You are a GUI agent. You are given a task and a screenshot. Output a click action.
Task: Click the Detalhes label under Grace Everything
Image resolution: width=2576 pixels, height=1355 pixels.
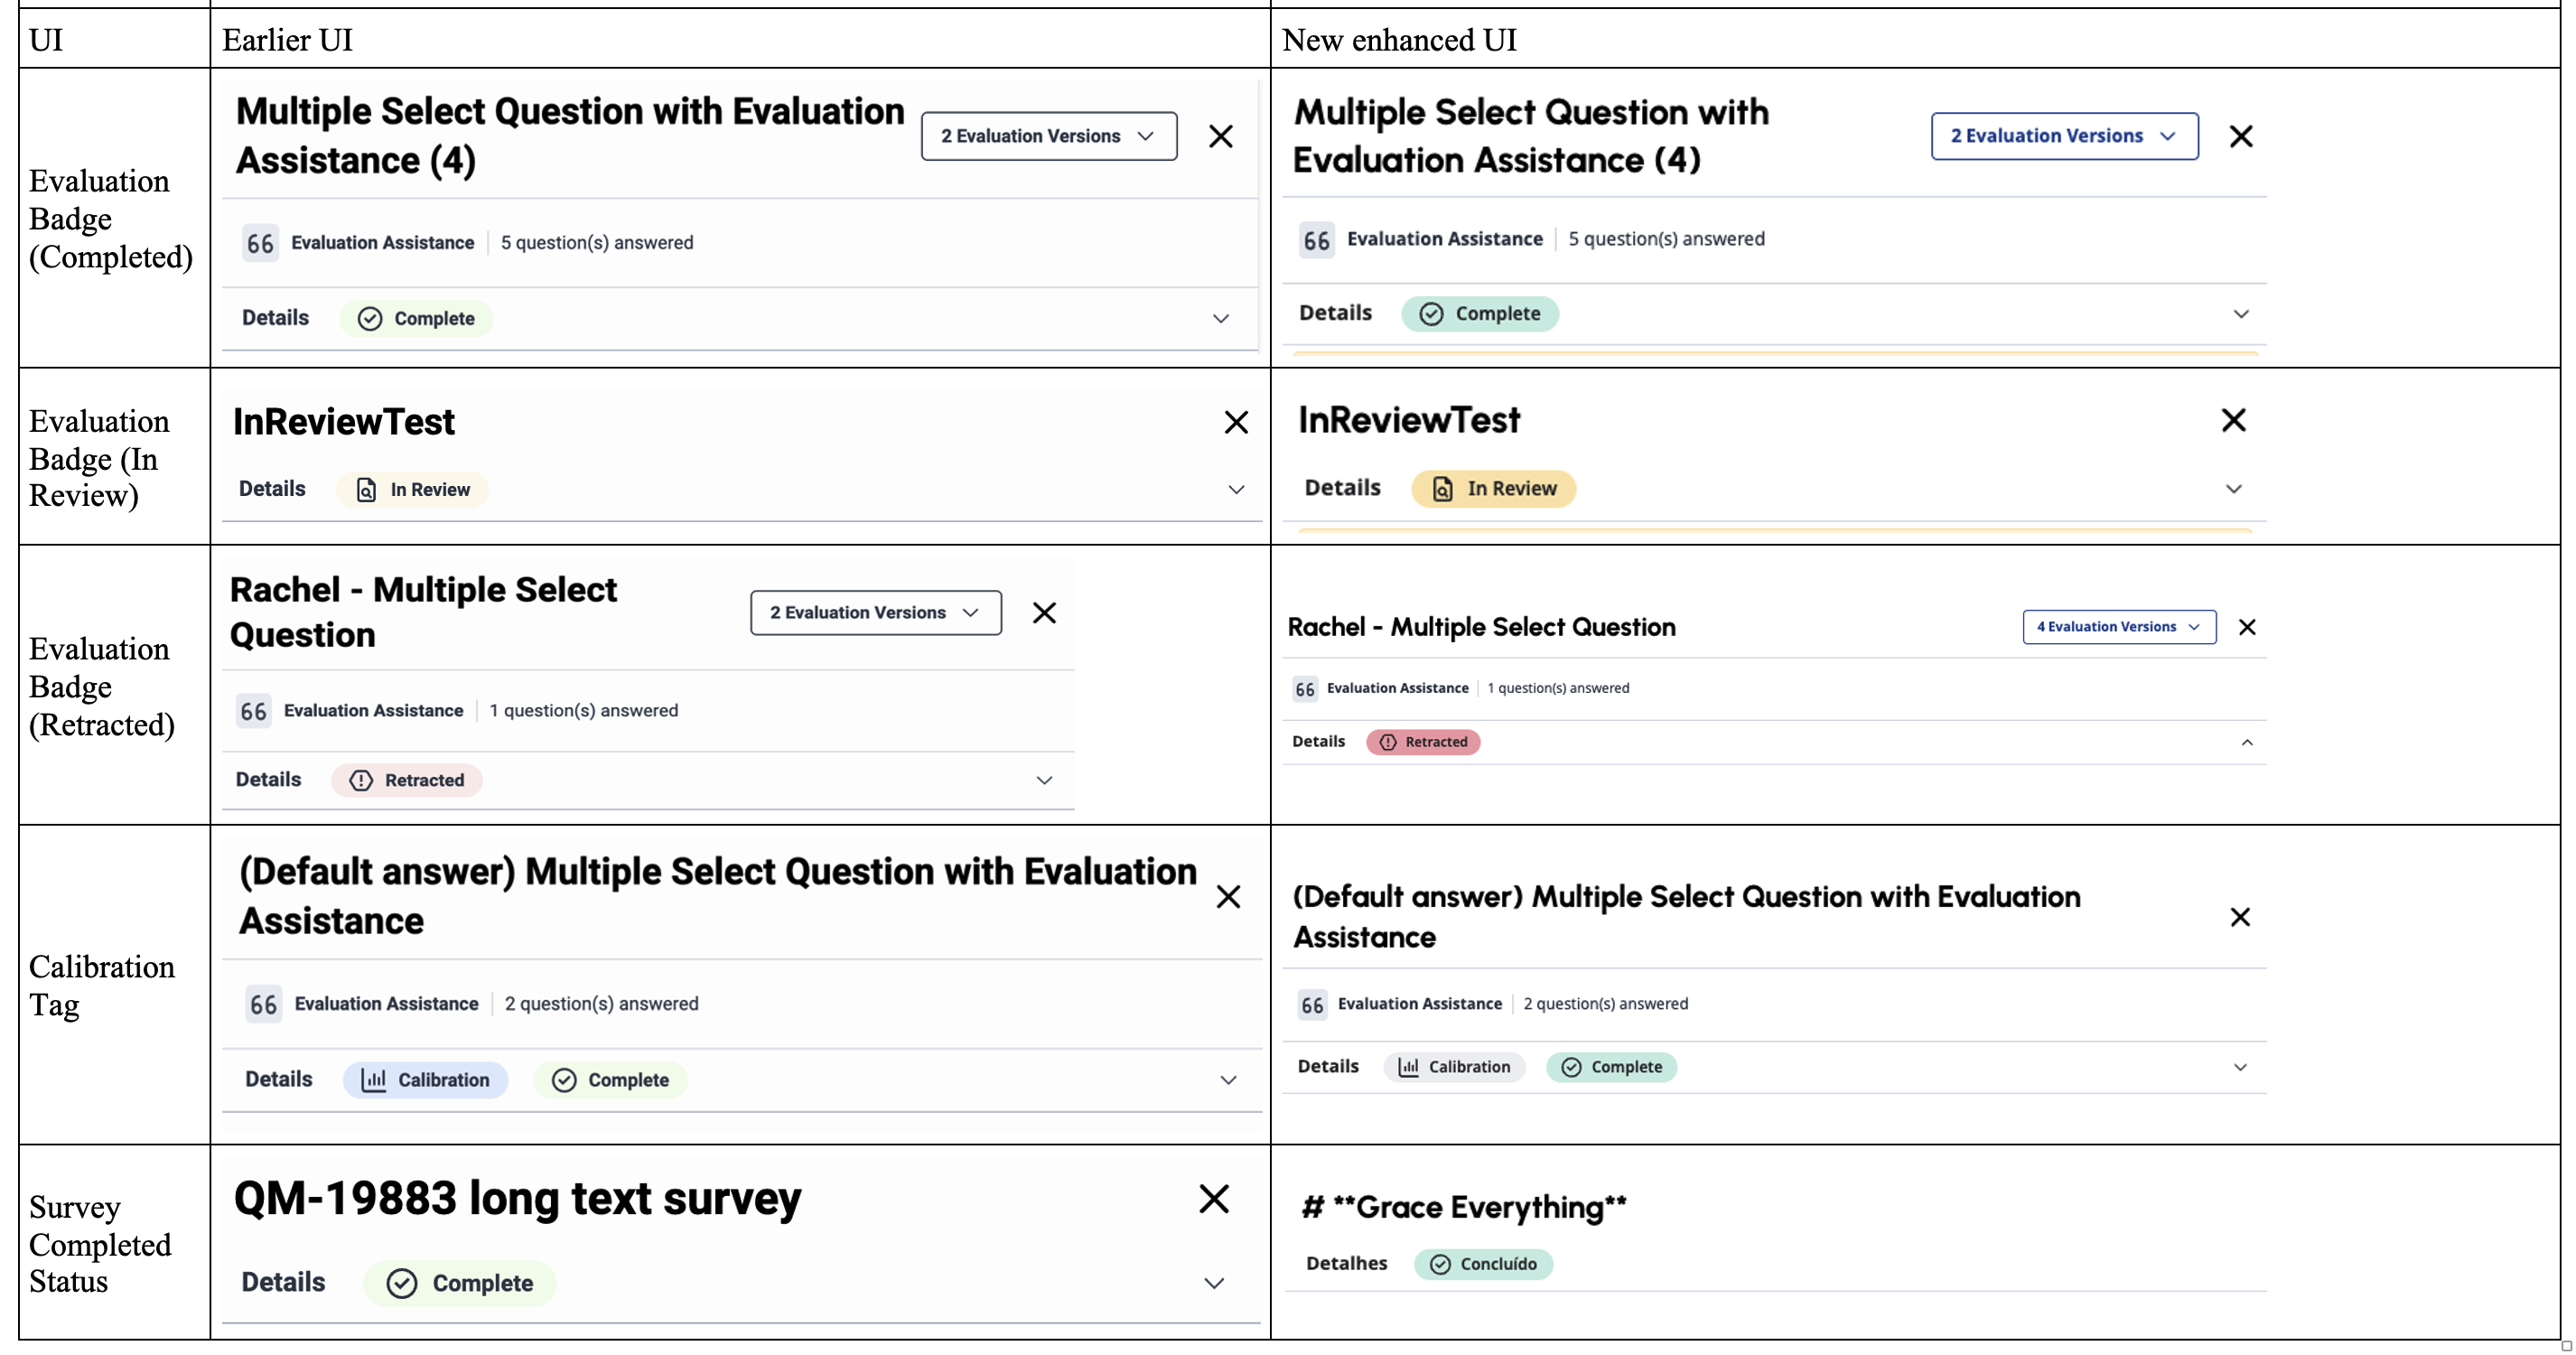pyautogui.click(x=1346, y=1263)
